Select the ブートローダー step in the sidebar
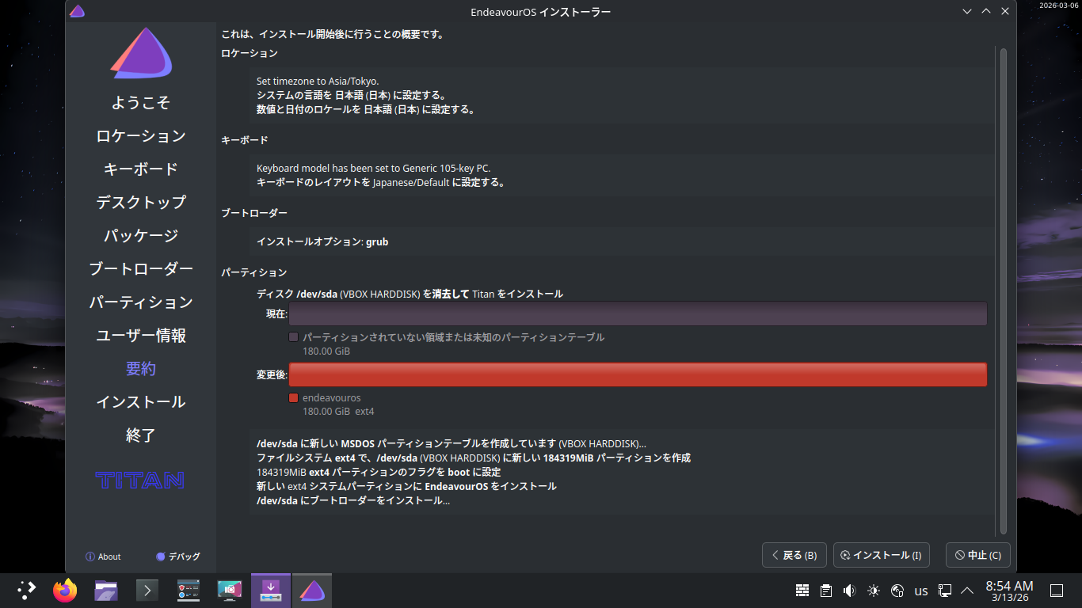1082x608 pixels. tap(141, 269)
